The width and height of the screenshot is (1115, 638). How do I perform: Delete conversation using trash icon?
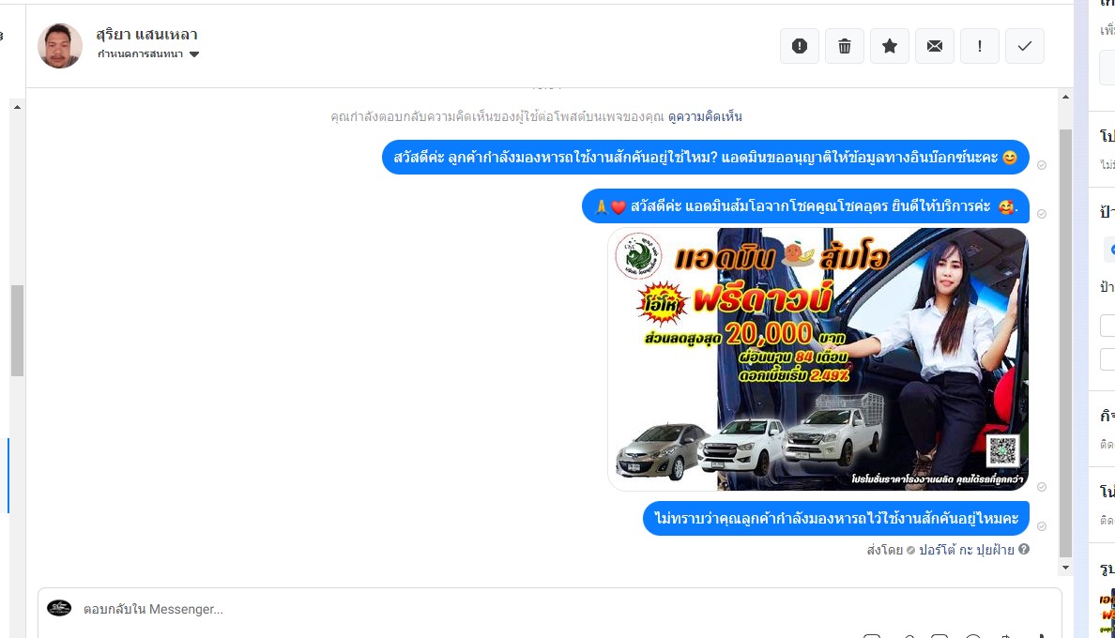click(844, 46)
